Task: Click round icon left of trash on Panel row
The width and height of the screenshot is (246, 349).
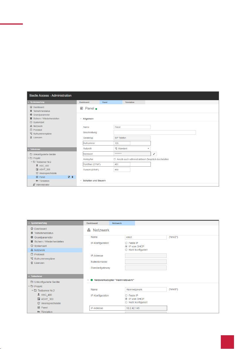Action: [x=69, y=177]
